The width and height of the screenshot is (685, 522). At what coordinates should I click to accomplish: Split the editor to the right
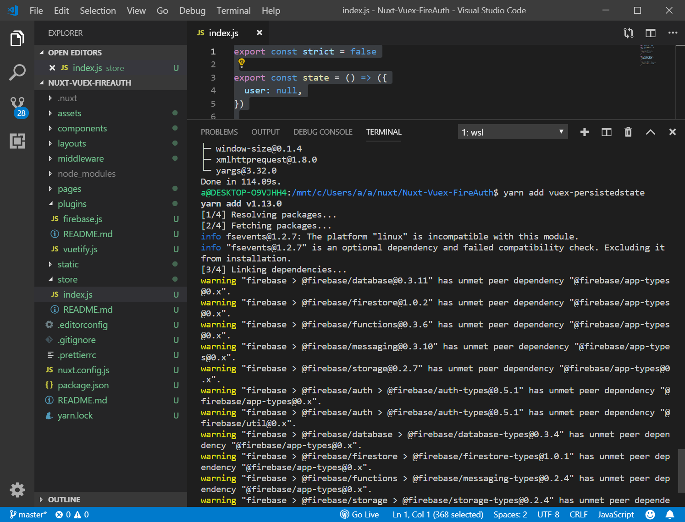click(650, 33)
